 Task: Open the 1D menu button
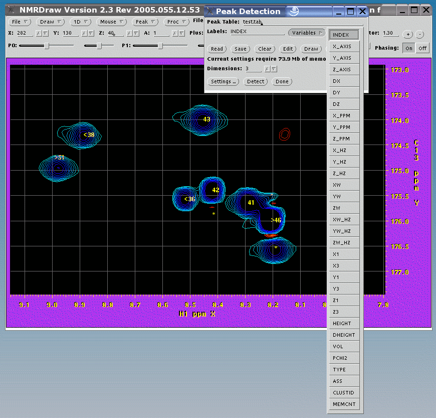pos(81,22)
